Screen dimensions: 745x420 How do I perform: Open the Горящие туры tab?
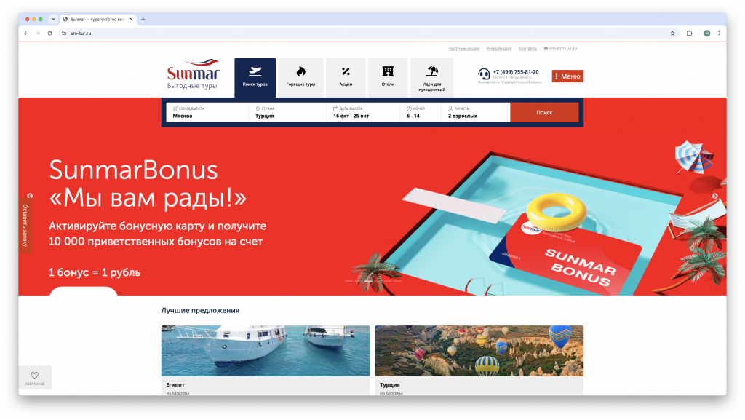pyautogui.click(x=300, y=77)
